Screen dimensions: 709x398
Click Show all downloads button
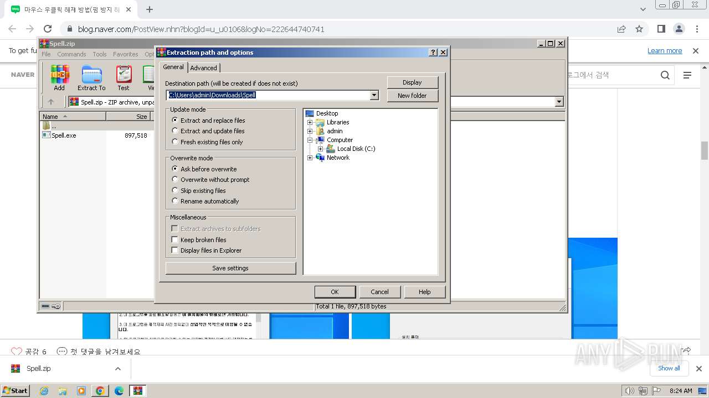click(669, 368)
